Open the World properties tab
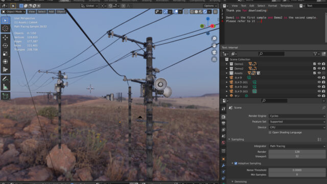This screenshot has width=327, height=184. 223,143
